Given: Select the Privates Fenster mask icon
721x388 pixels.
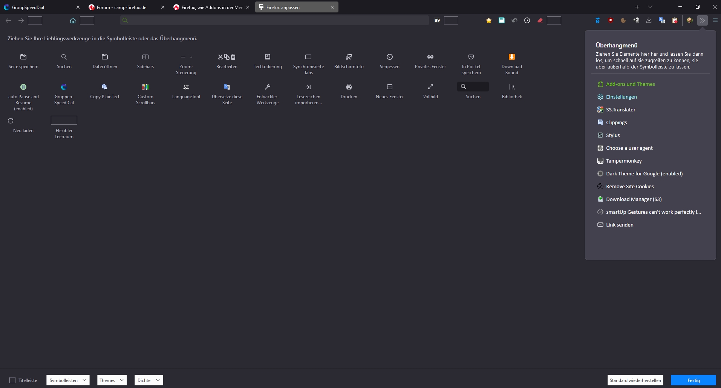Looking at the screenshot, I should pyautogui.click(x=430, y=57).
